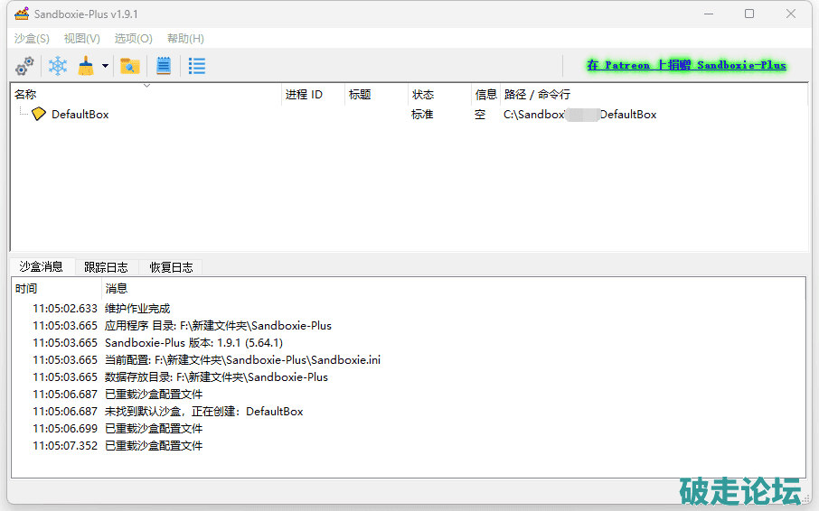Click the yellow DefaultBox sandbox icon
The image size is (819, 511).
tap(38, 115)
